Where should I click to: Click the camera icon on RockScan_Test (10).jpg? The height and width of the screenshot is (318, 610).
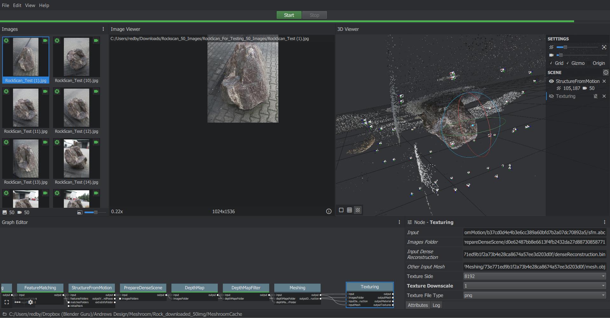click(96, 41)
